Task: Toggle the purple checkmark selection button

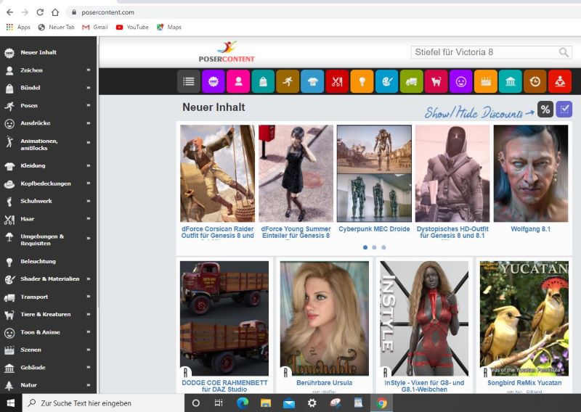Action: click(x=564, y=110)
